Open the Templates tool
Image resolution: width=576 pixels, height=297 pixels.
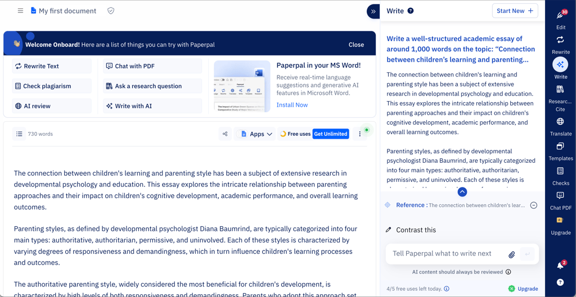click(561, 152)
